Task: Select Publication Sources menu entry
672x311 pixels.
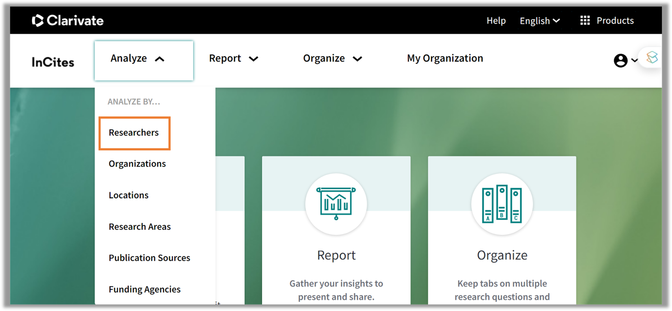Action: [x=149, y=258]
